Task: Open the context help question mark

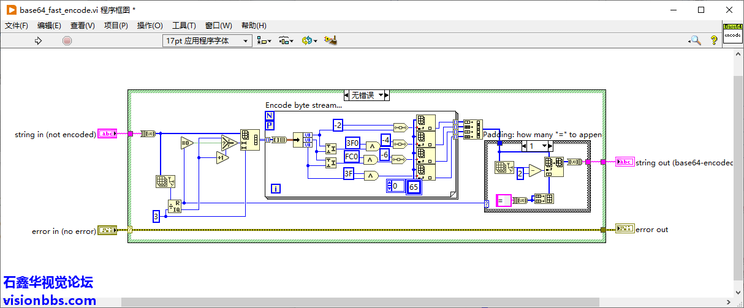Action: click(x=714, y=40)
